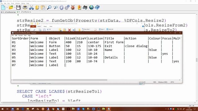This screenshot has width=198, height=111.
Task: Open the IDE File menu
Action: click(2, 3)
